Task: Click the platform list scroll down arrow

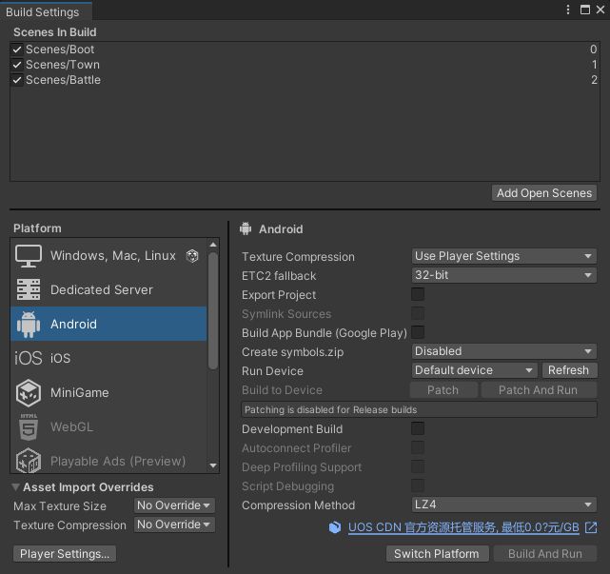Action: 213,465
